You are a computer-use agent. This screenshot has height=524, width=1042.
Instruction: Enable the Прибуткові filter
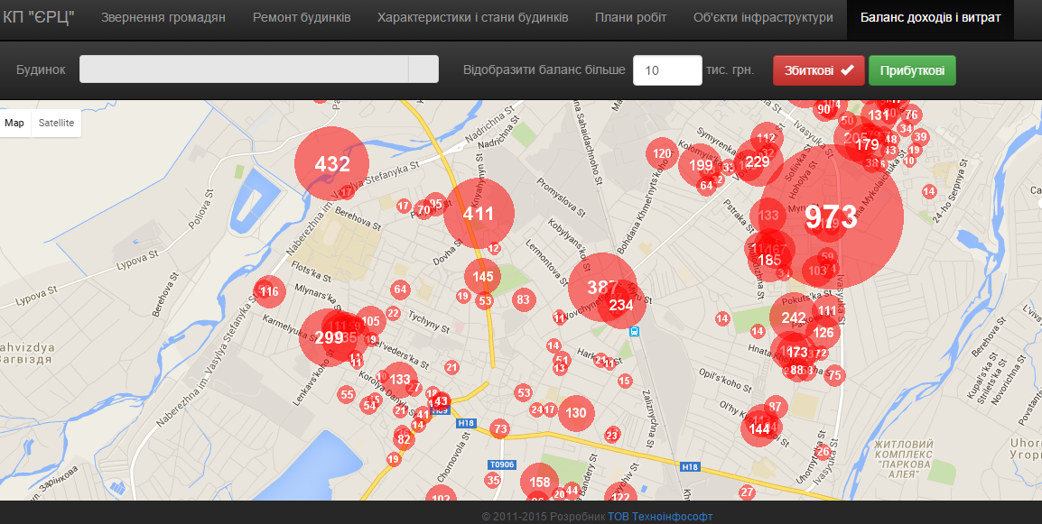[912, 70]
